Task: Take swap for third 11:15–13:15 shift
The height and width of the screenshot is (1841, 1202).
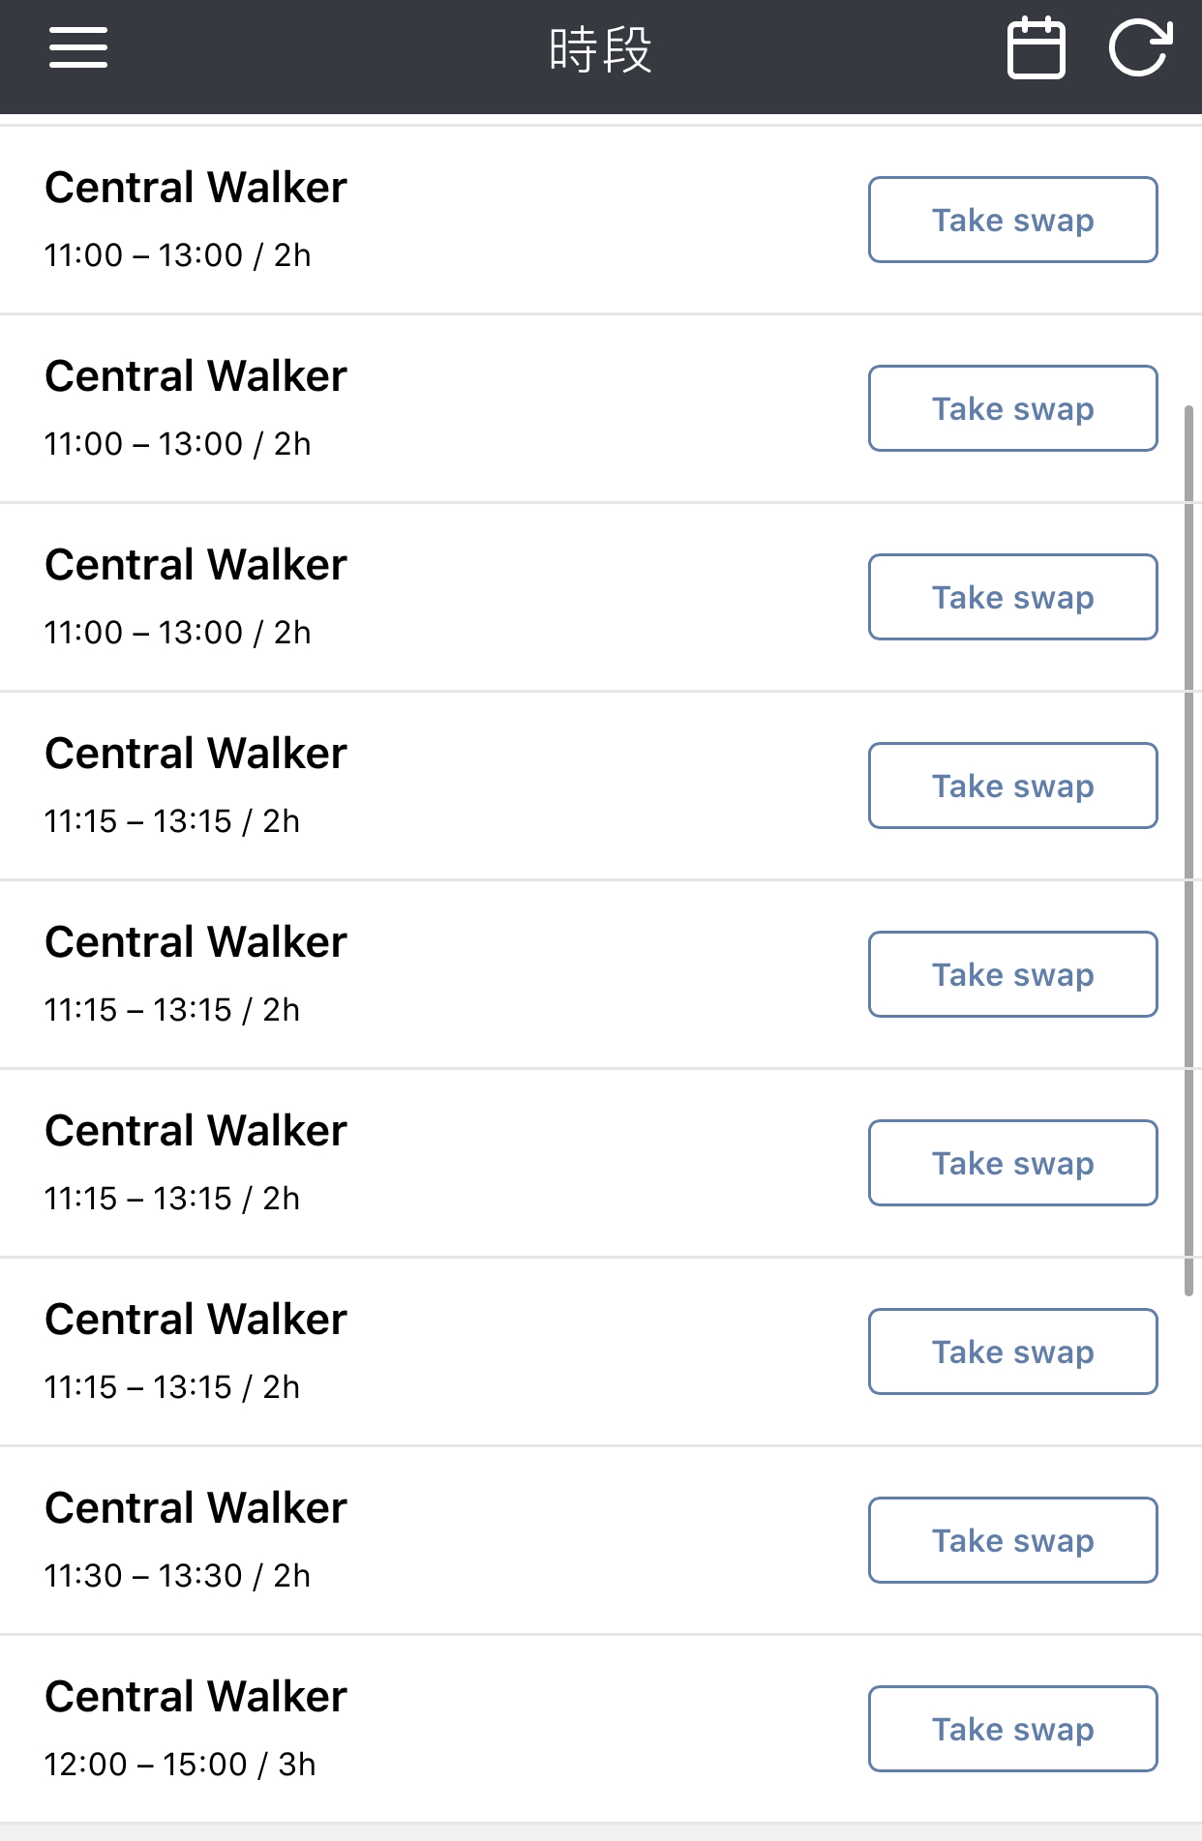Action: [x=1012, y=1163]
